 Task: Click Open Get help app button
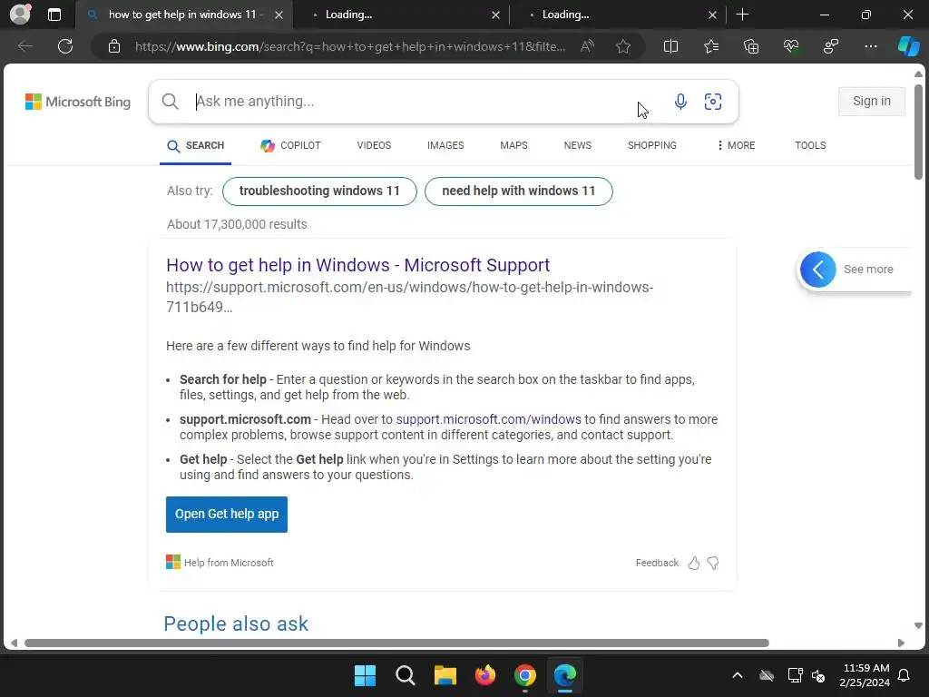coord(226,515)
